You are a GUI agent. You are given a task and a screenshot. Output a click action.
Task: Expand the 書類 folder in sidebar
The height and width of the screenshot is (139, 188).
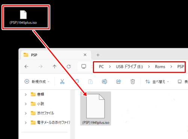tap(26, 94)
